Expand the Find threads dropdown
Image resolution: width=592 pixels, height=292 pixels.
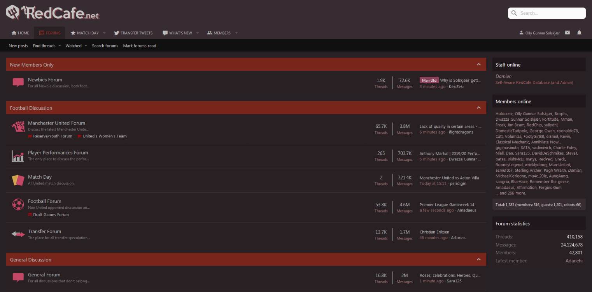pyautogui.click(x=44, y=46)
